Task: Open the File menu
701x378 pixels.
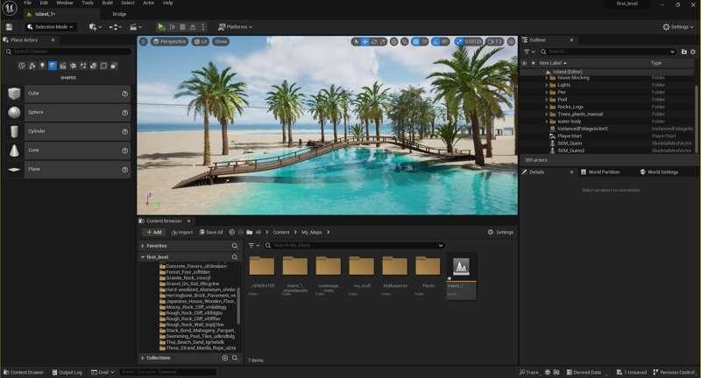Action: click(28, 3)
